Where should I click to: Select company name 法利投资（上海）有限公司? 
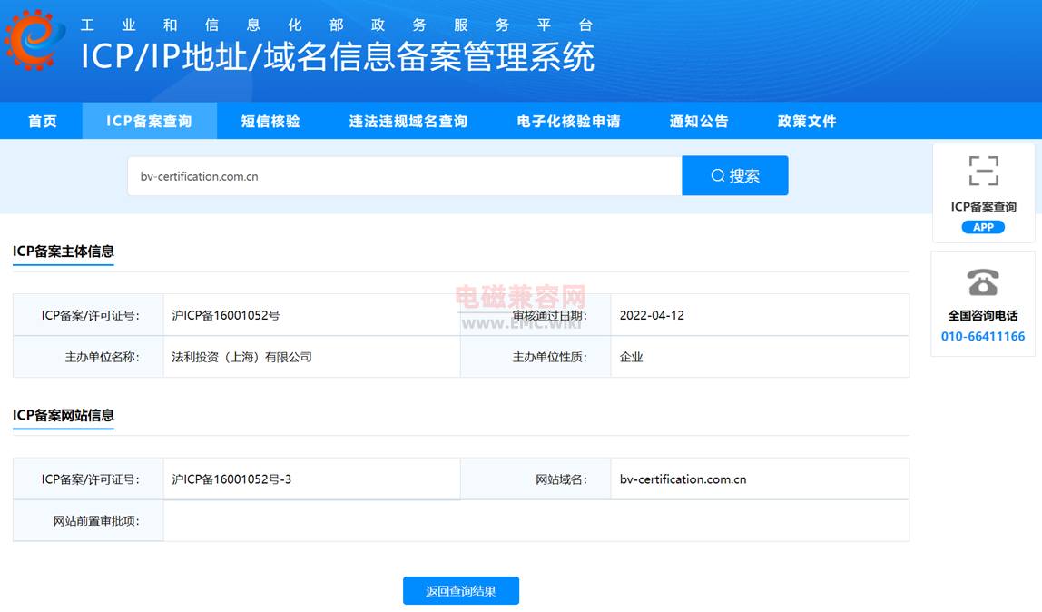pyautogui.click(x=241, y=357)
